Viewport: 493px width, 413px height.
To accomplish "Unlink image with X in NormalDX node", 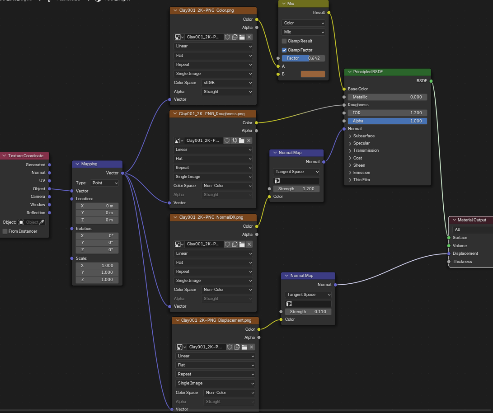I will pyautogui.click(x=249, y=244).
